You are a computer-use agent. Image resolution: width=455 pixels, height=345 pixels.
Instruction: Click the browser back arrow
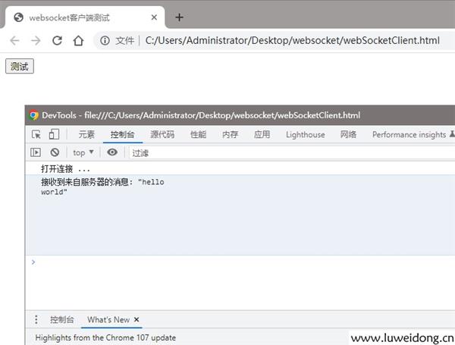15,41
